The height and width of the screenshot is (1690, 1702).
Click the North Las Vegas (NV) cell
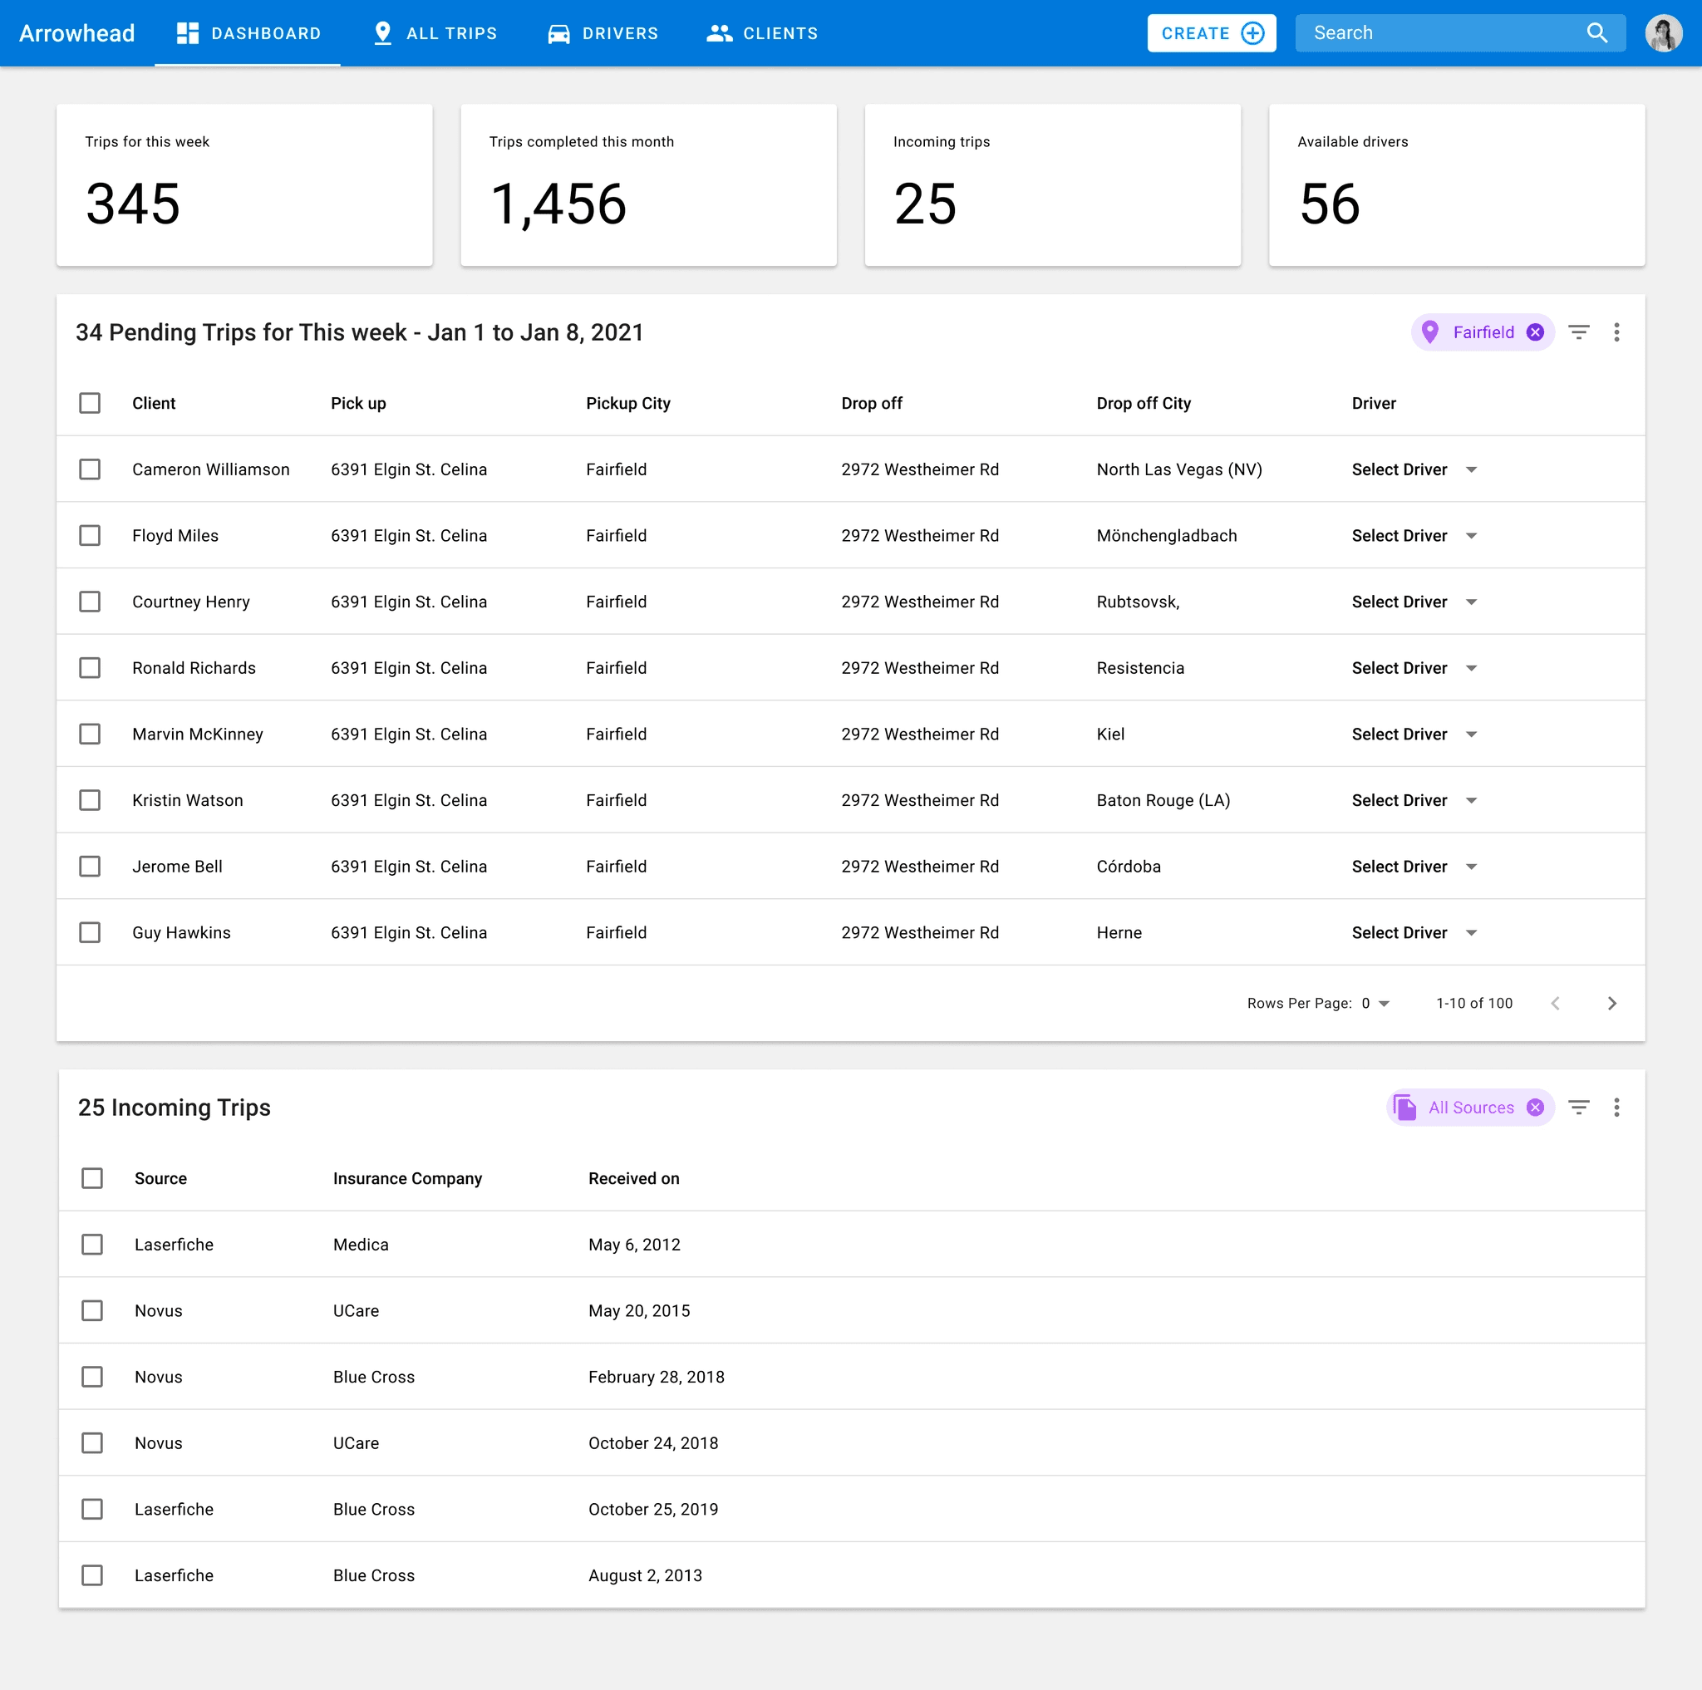[1178, 469]
